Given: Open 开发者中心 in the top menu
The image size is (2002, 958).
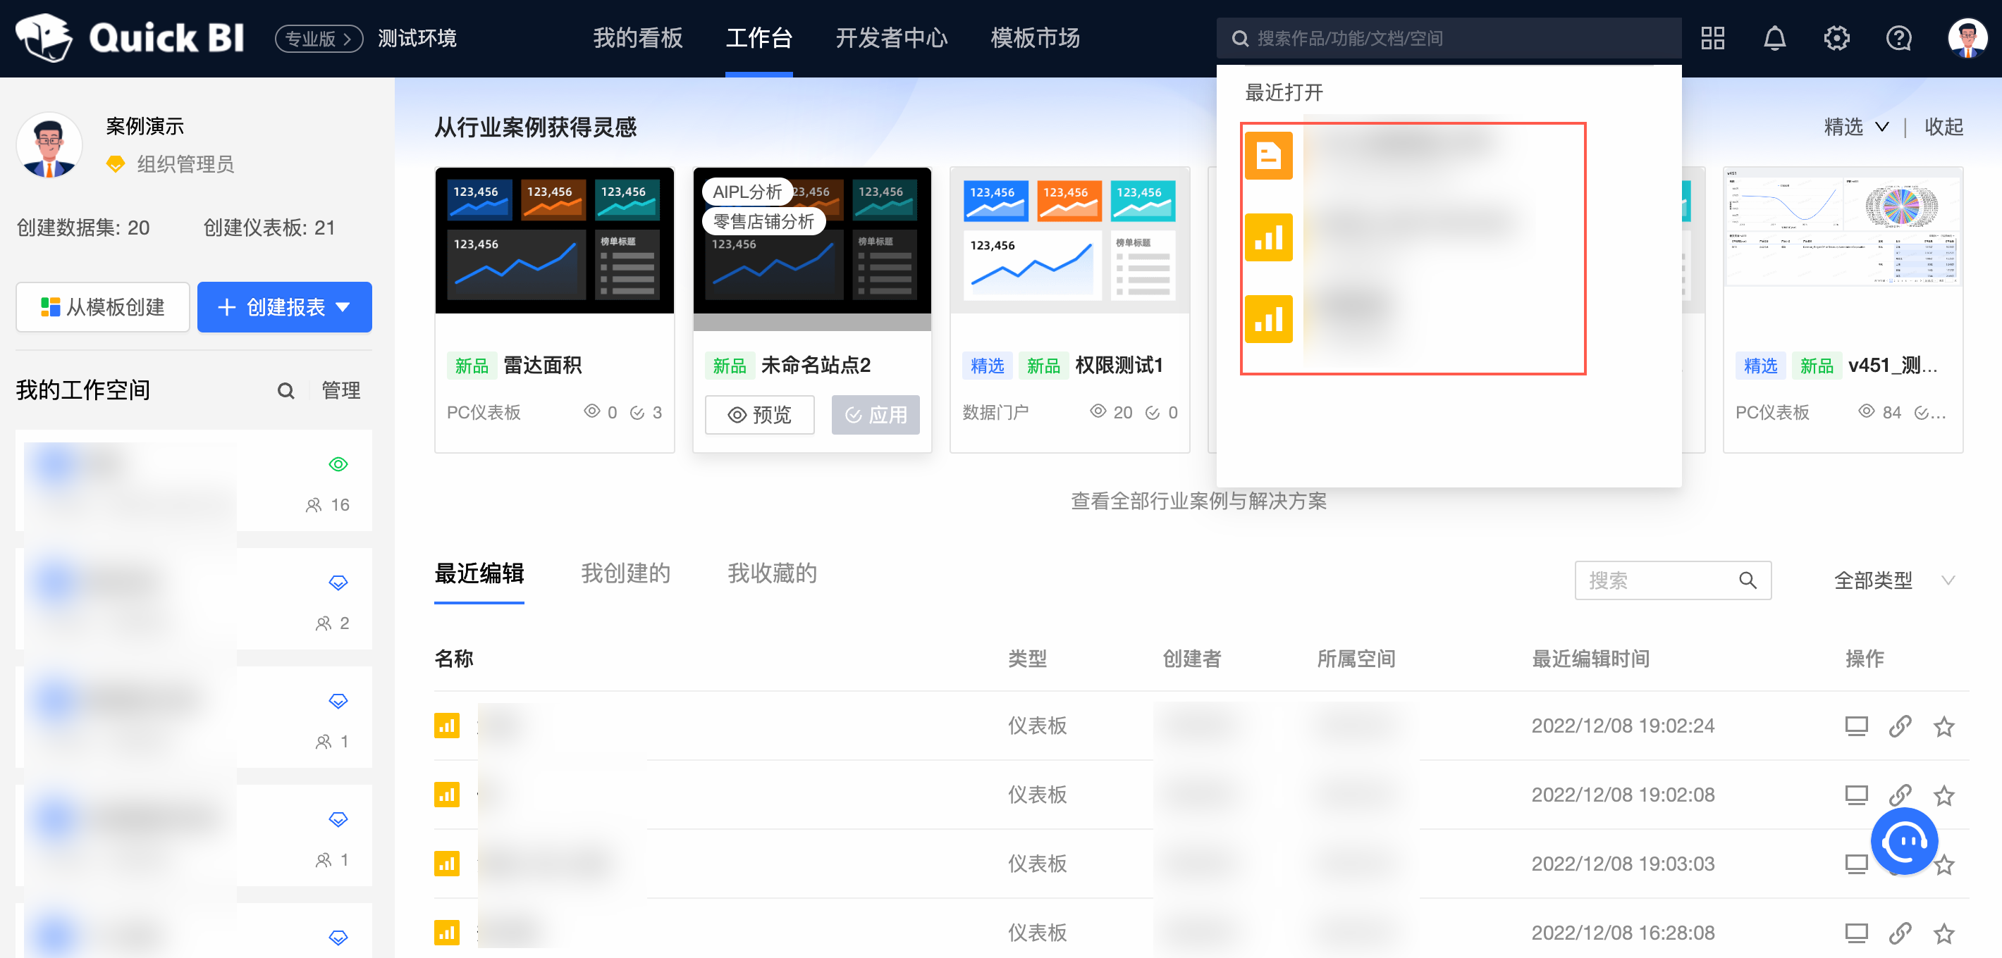Looking at the screenshot, I should tap(892, 38).
